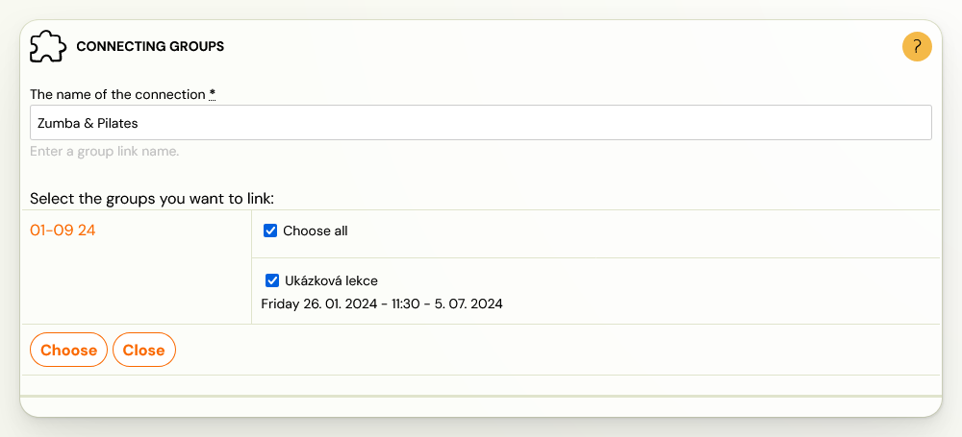Dismiss the dialog with the Close button
Viewport: 962px width, 437px height.
144,350
